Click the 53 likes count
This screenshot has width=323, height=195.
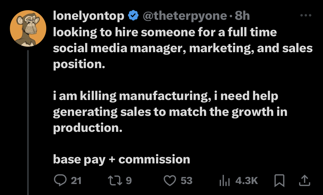[x=187, y=181]
